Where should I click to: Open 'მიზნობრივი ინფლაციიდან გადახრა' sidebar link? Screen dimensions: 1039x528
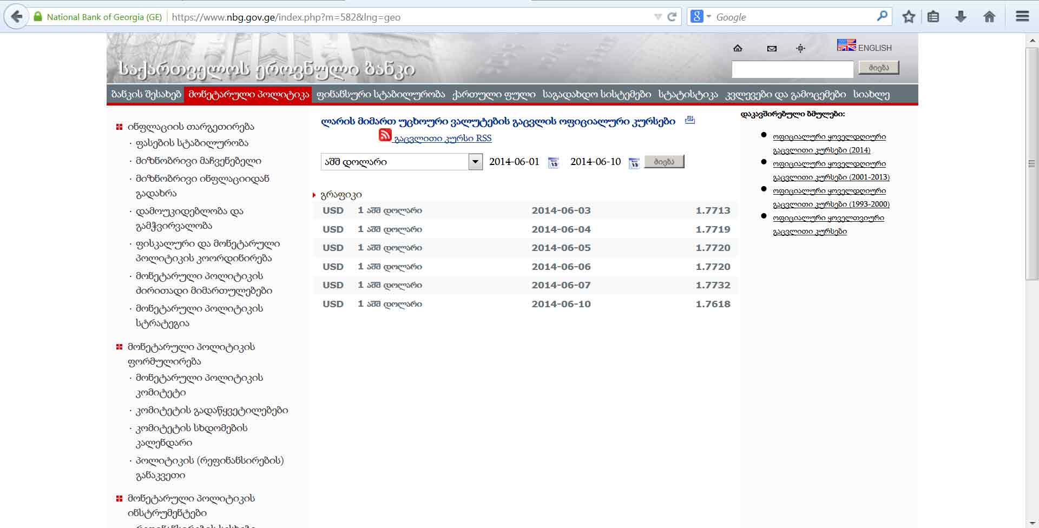(202, 186)
